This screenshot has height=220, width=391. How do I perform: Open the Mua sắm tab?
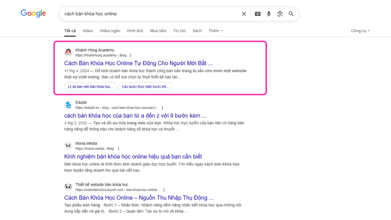pyautogui.click(x=158, y=31)
